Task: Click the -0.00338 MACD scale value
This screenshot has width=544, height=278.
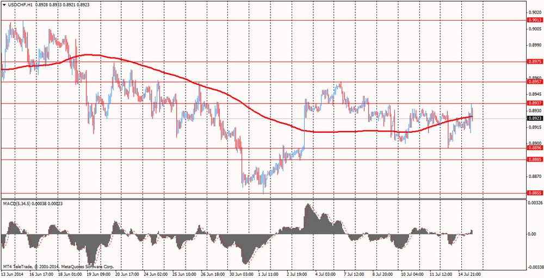Action: coord(535,267)
